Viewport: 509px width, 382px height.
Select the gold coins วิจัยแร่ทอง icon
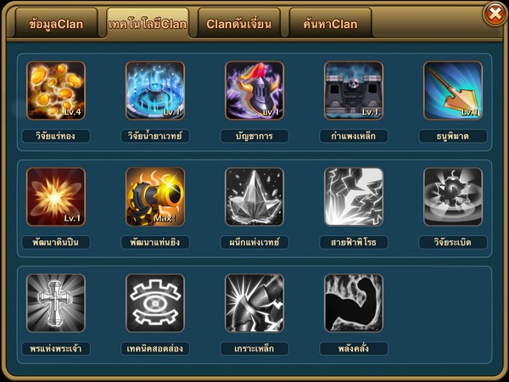coord(56,90)
